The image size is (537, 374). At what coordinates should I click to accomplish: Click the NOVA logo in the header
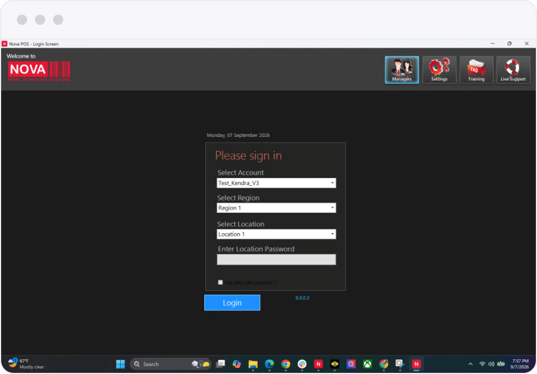tap(39, 71)
